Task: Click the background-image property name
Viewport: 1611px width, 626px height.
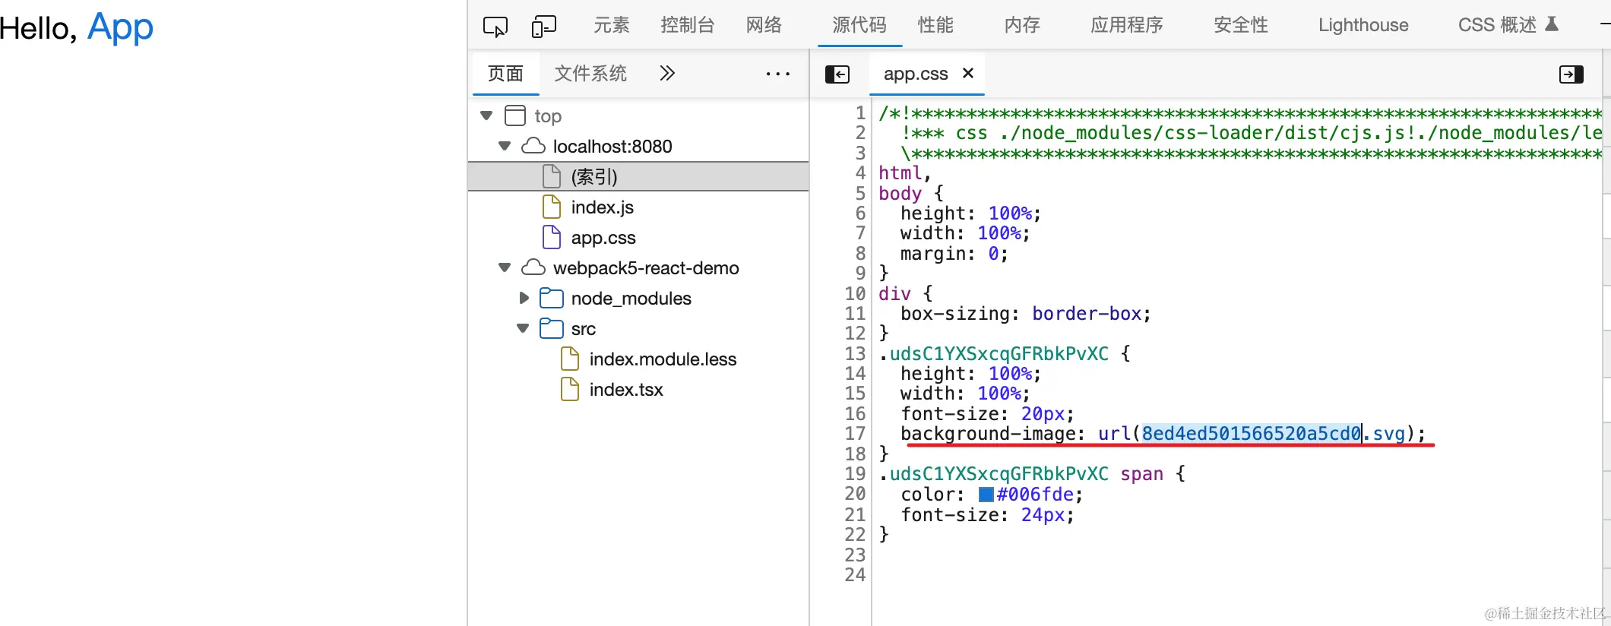Action: pos(987,434)
